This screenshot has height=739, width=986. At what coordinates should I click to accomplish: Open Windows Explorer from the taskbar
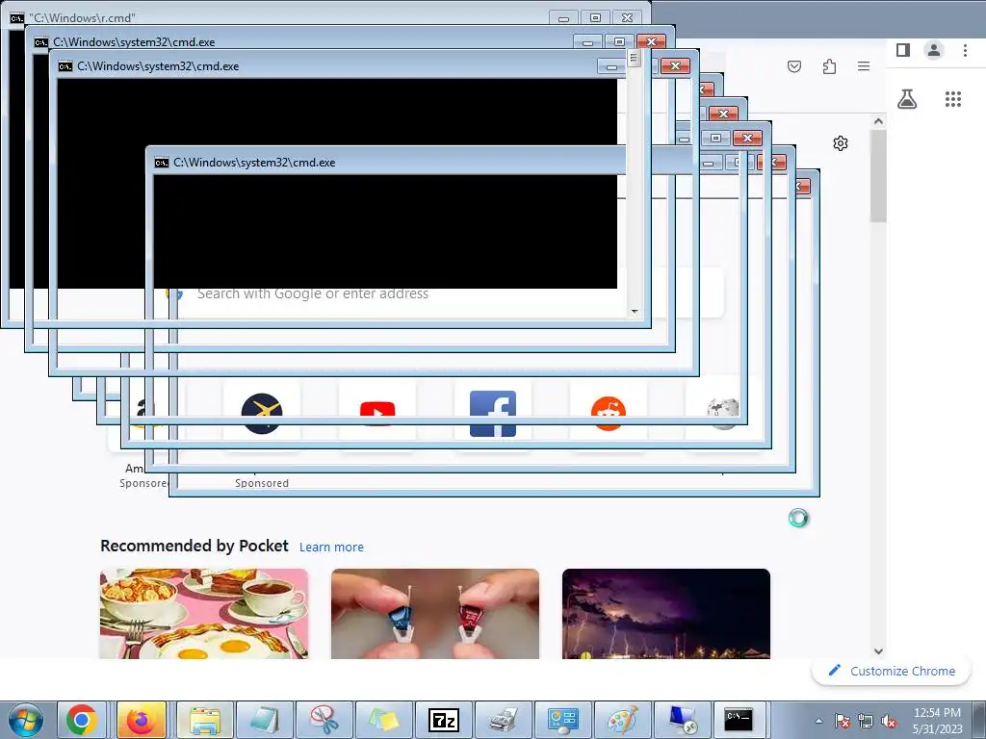point(205,720)
